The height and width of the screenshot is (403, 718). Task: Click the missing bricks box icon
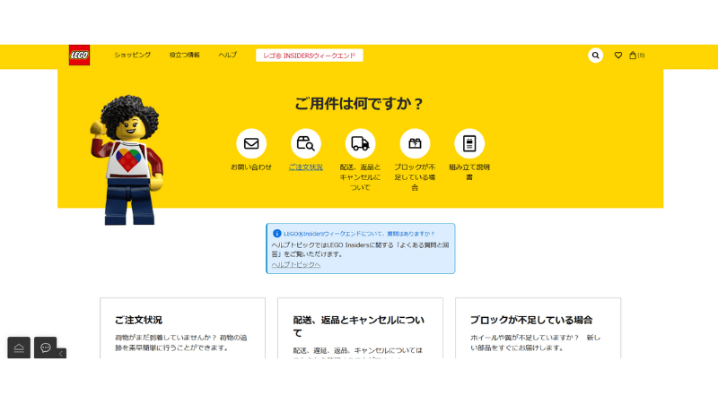tap(415, 143)
